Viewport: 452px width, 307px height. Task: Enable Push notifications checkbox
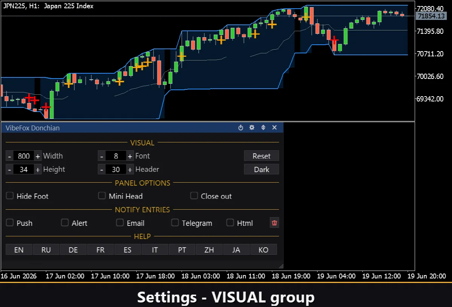(x=10, y=223)
